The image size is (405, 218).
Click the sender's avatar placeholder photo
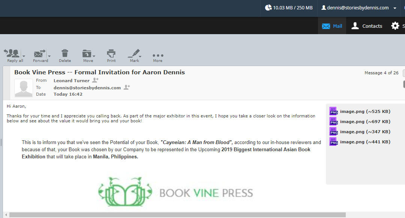click(24, 88)
